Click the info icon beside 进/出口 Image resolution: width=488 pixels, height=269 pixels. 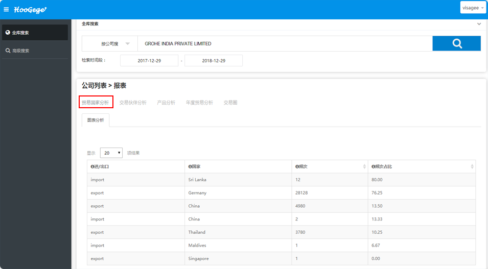(92, 167)
